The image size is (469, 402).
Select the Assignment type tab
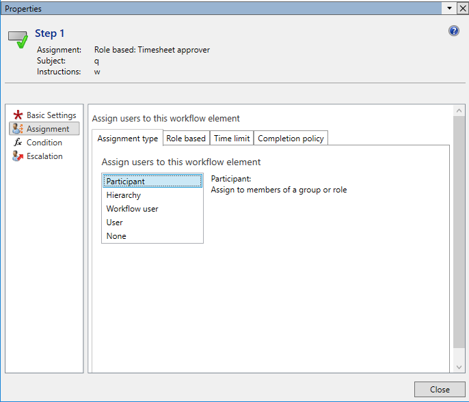[128, 139]
